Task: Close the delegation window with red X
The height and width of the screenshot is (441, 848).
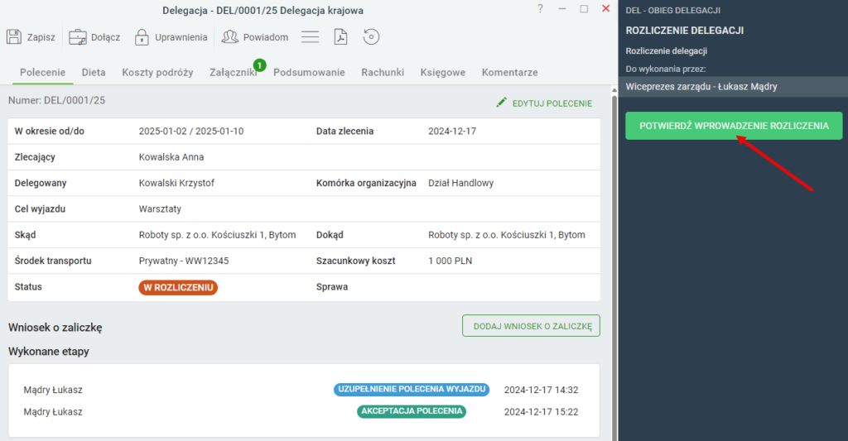Action: point(605,8)
